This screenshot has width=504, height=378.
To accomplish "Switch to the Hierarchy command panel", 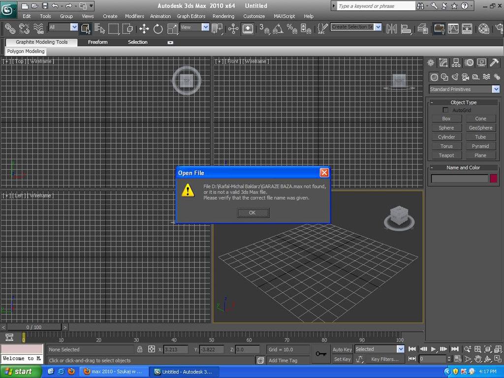I will (x=456, y=63).
